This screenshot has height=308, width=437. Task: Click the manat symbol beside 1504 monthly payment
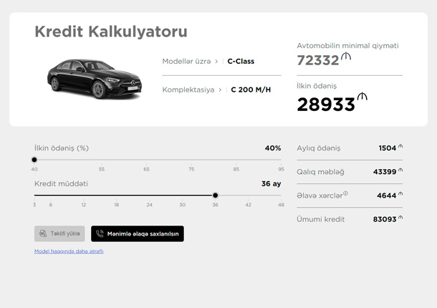coord(400,147)
